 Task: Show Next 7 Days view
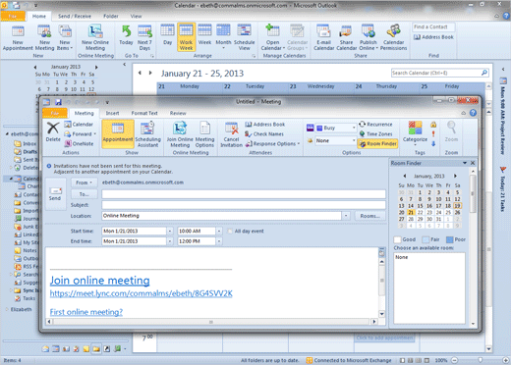click(x=144, y=37)
